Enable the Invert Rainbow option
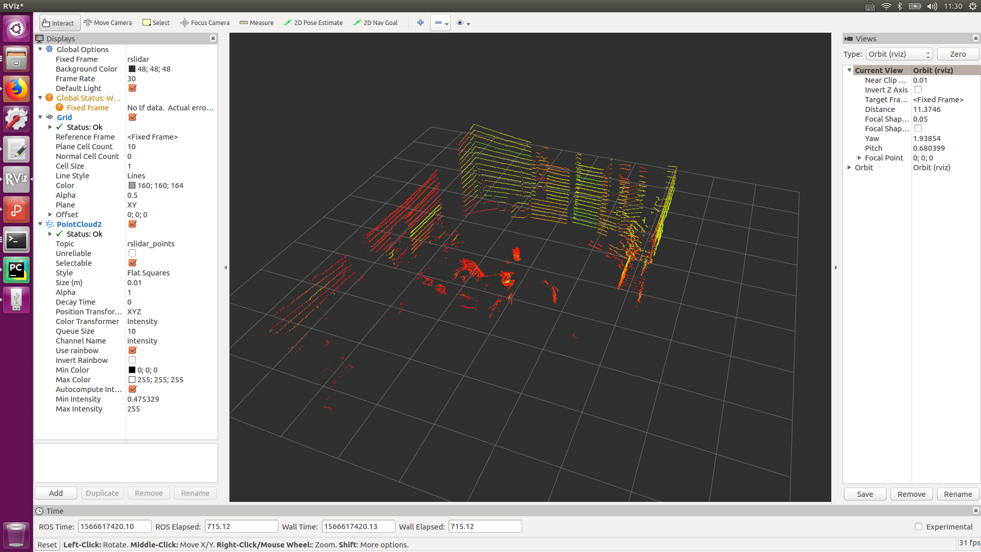Screen dimensions: 981x552 (132, 360)
